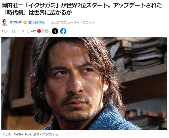
Task: Select the green smiley reaction icon
Action: click(x=46, y=31)
